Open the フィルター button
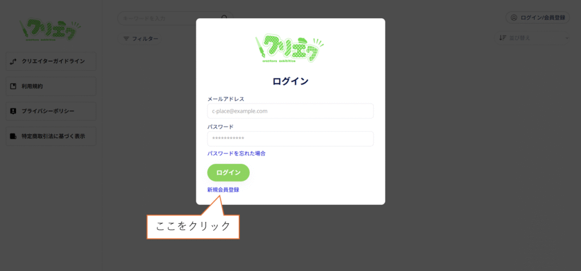 [140, 39]
